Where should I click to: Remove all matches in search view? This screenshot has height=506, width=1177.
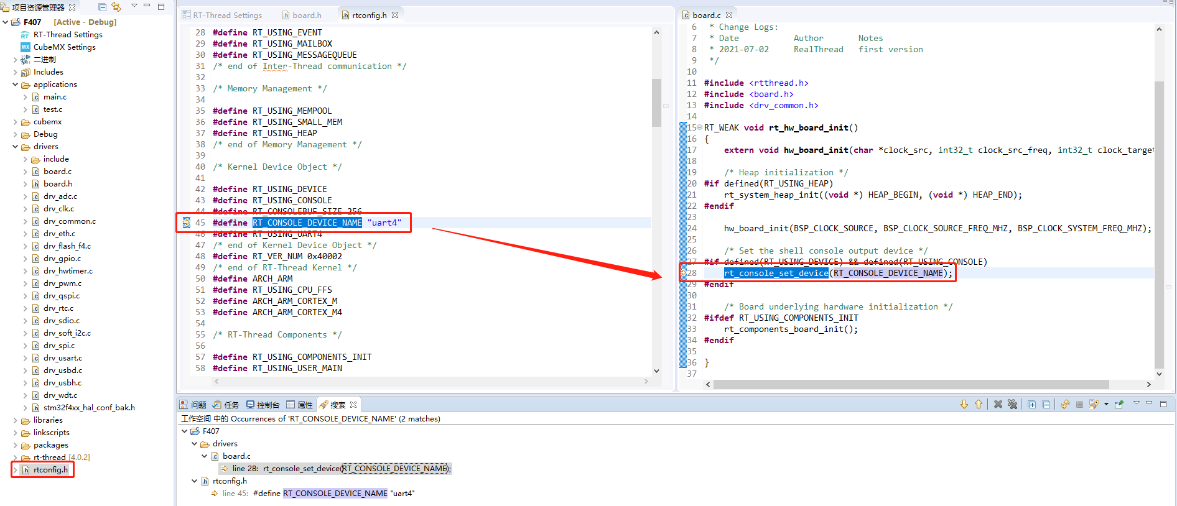click(1013, 404)
